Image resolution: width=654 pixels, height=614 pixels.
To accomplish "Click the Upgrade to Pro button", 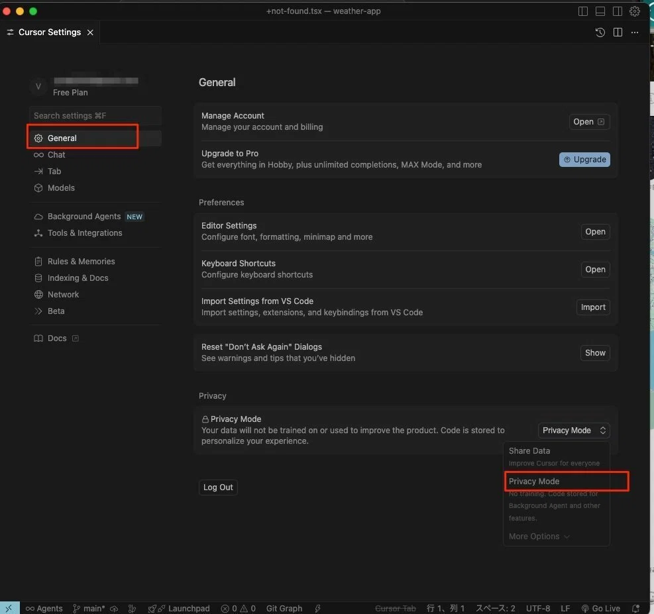I will click(x=584, y=160).
